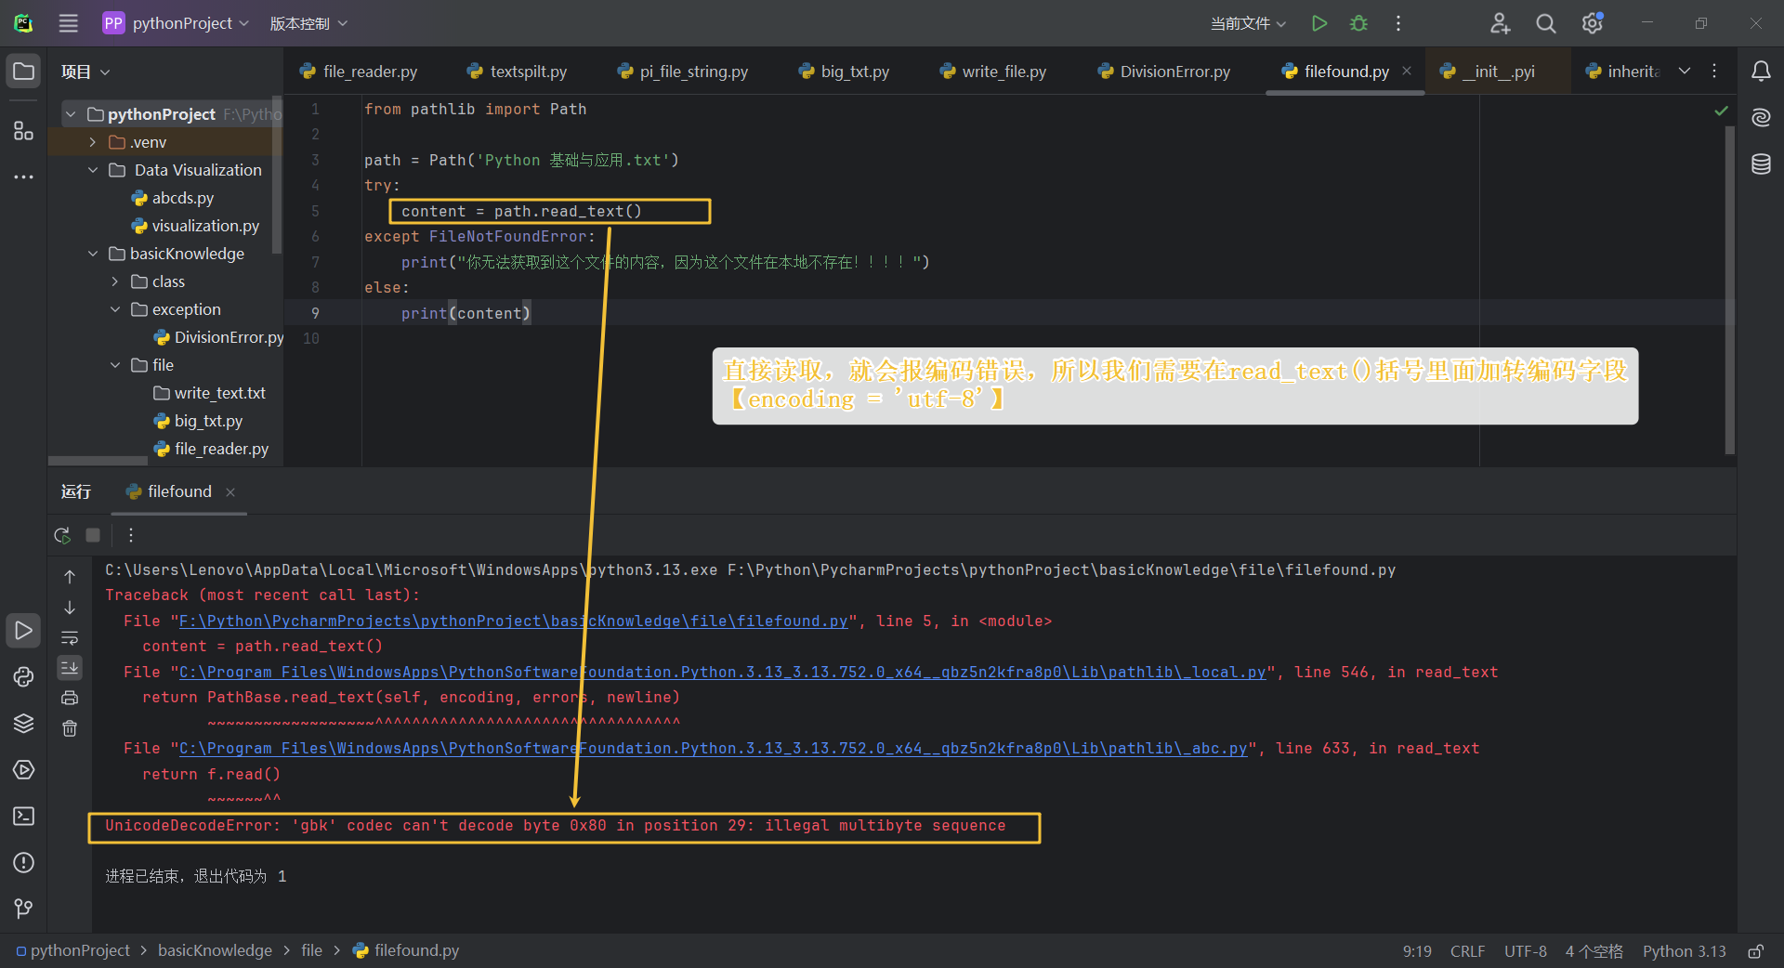Switch to the DivisionError.py tab

click(x=1163, y=72)
